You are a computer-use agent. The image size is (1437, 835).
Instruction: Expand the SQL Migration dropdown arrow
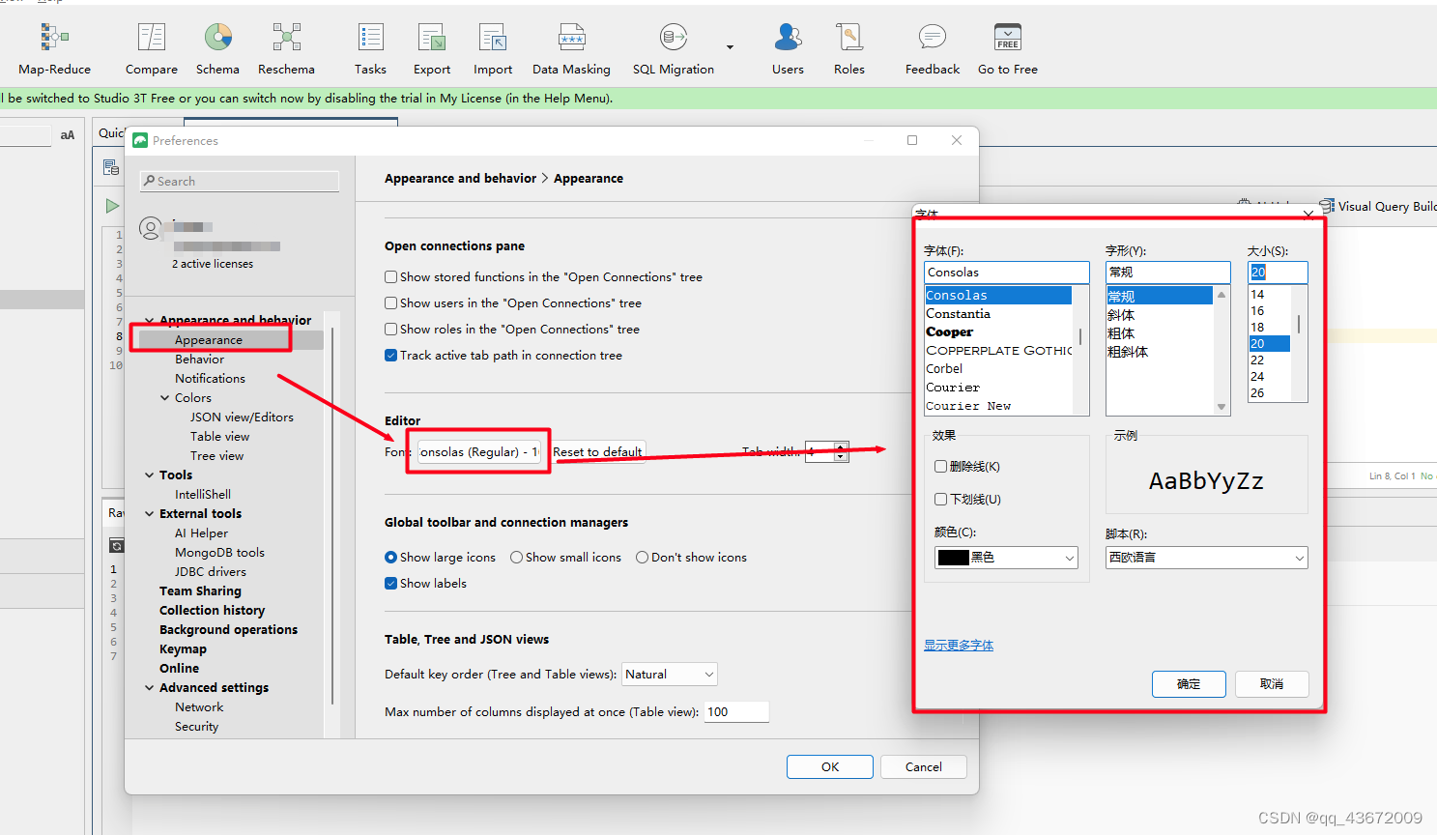click(730, 47)
